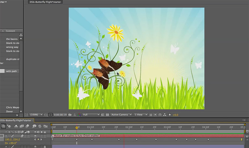249x148 pixels.
Task: Open the 1 View layout dropdown
Action: coord(141,115)
